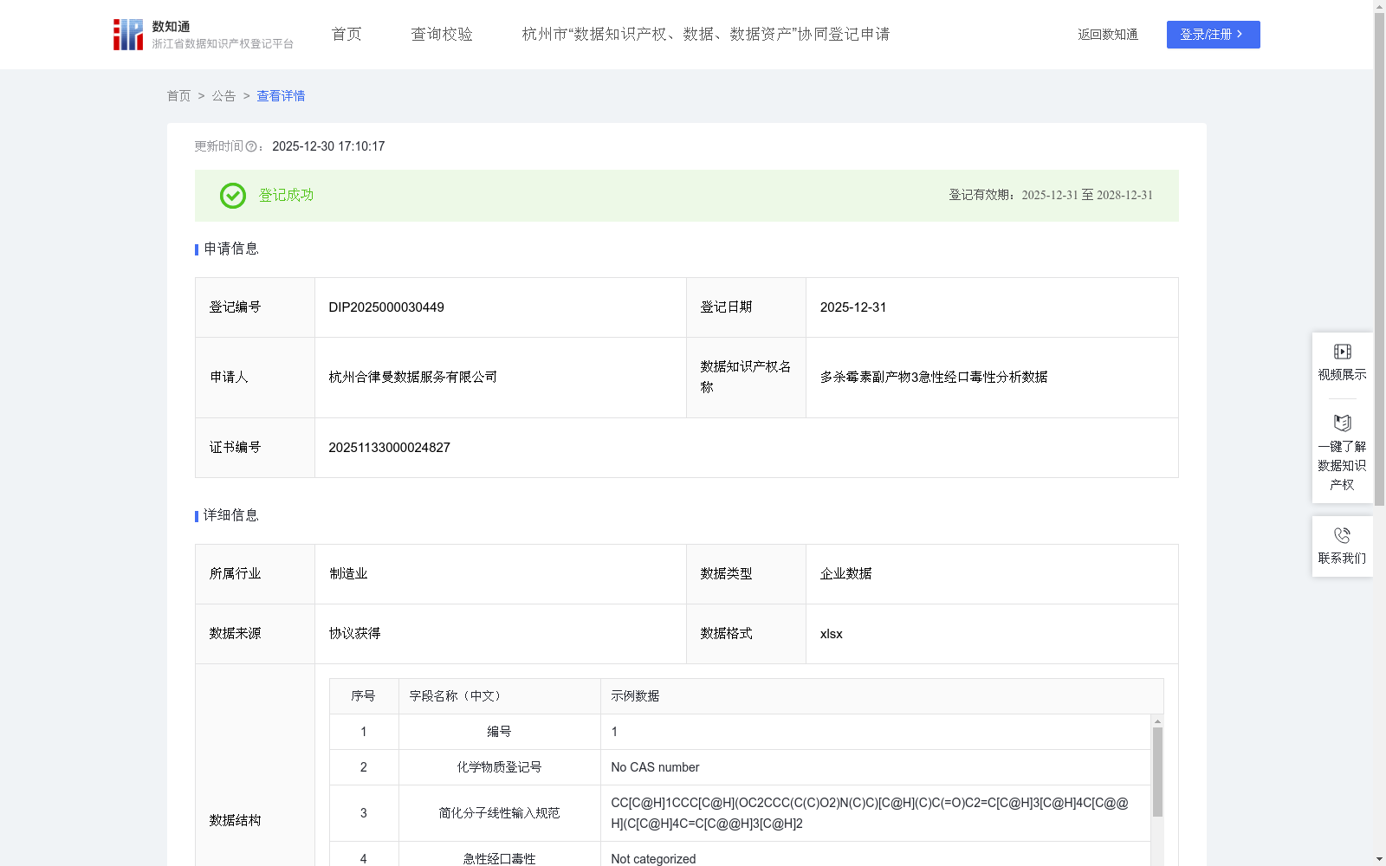1386x866 pixels.
Task: Select the Not categorized sample value
Action: click(653, 859)
